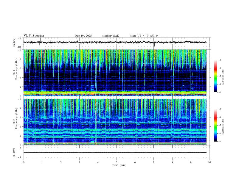Image resolution: width=236 pixels, height=182 pixels.
Task: Click the ch.1 'Frequency (kHz)' axis label
Action: point(16,69)
